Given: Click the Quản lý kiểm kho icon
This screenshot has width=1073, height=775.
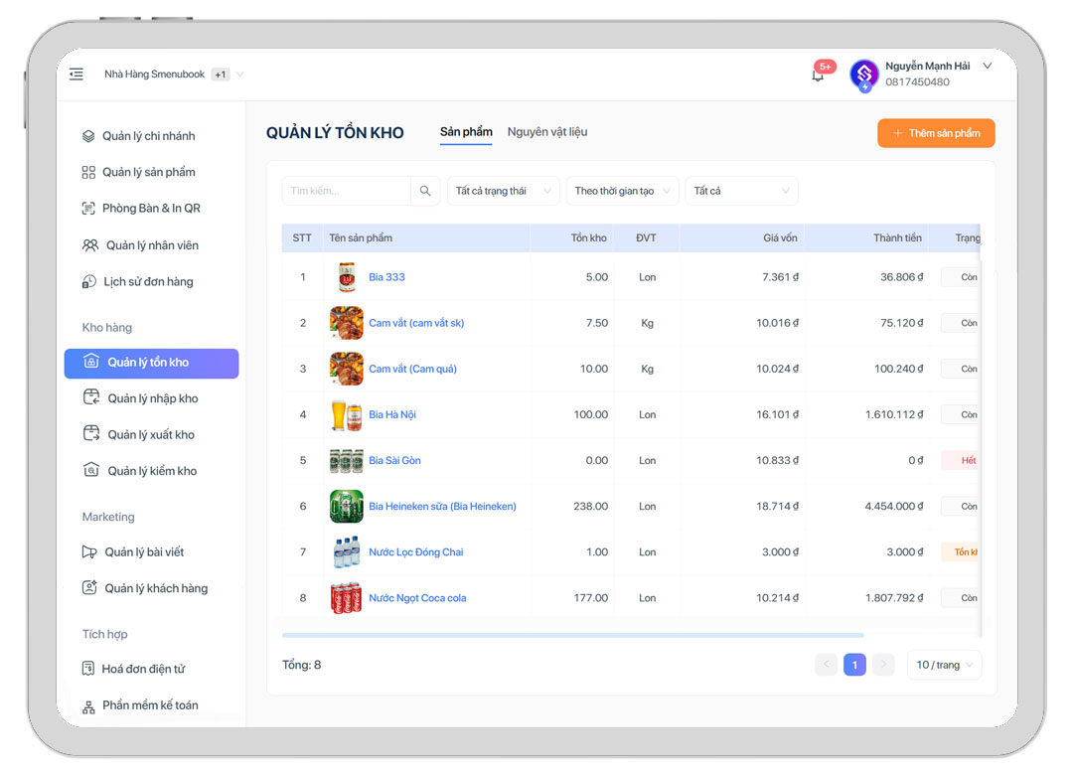Looking at the screenshot, I should 91,470.
